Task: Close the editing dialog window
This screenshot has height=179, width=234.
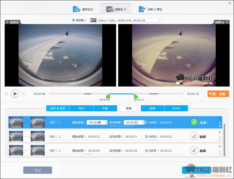Action: (x=230, y=3)
